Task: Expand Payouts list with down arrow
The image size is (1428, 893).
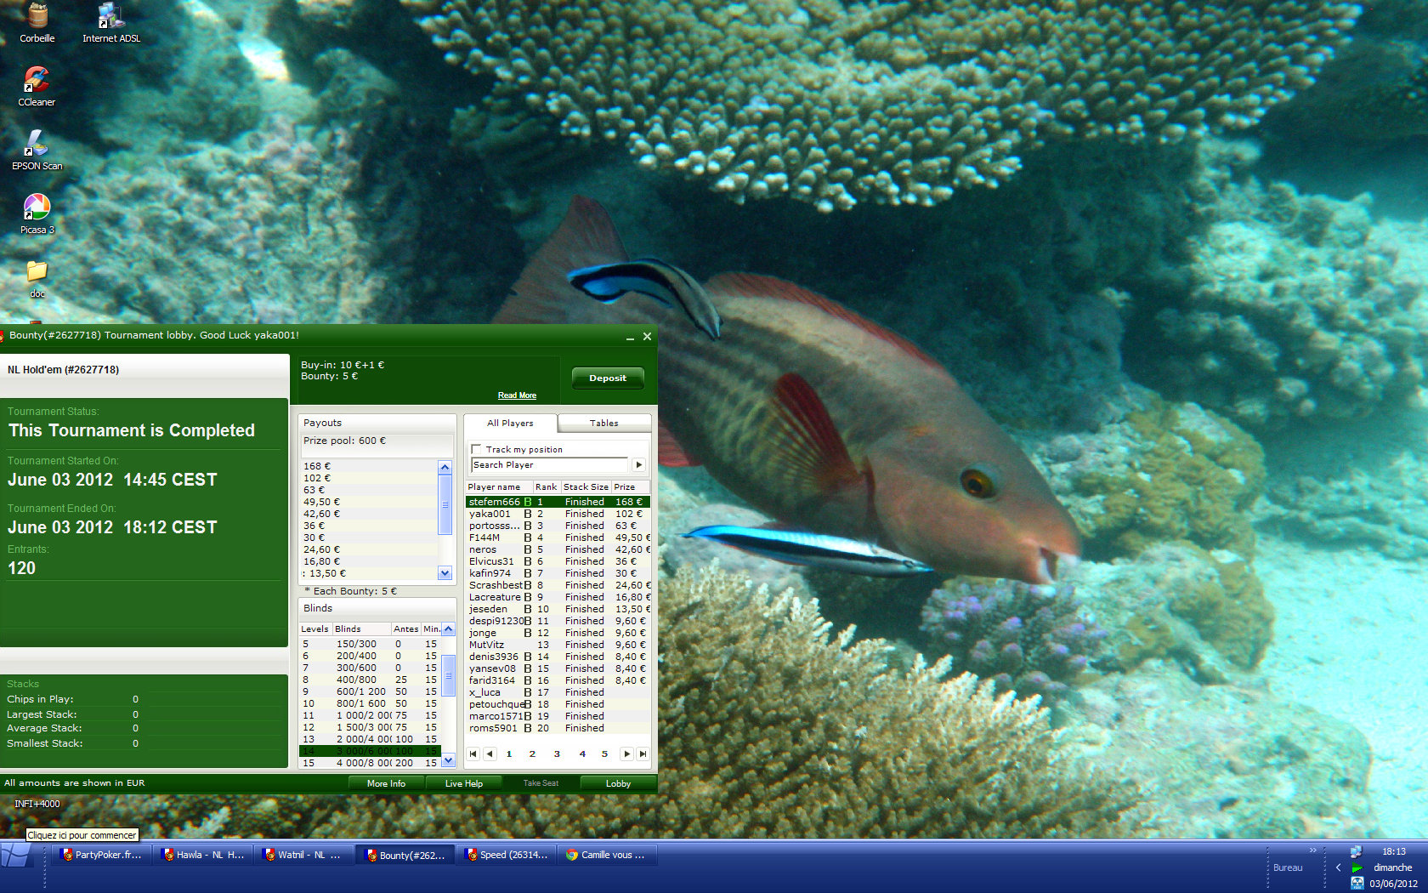Action: (445, 573)
